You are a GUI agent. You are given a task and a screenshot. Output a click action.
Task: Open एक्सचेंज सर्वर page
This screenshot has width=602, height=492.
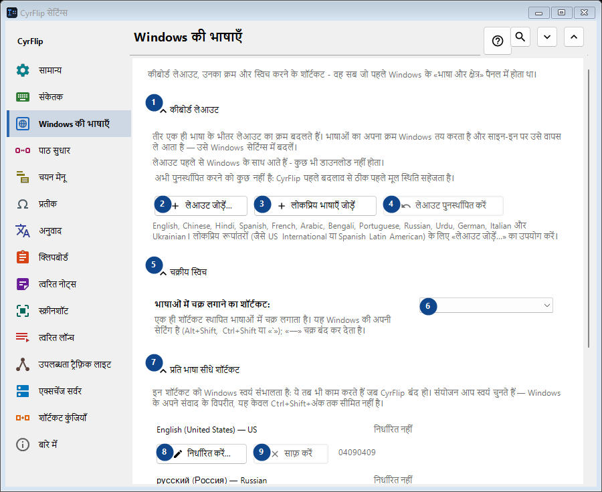click(x=69, y=391)
